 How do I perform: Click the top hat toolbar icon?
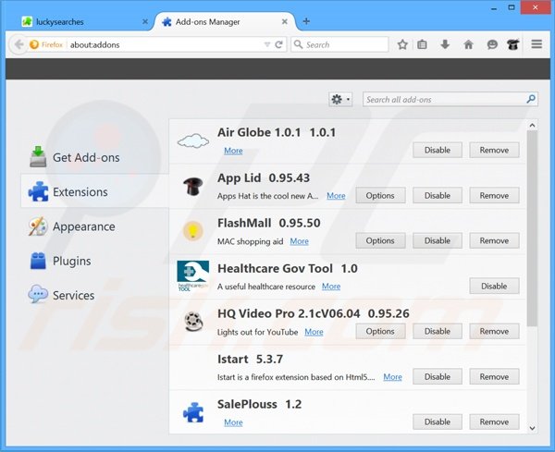pos(512,44)
